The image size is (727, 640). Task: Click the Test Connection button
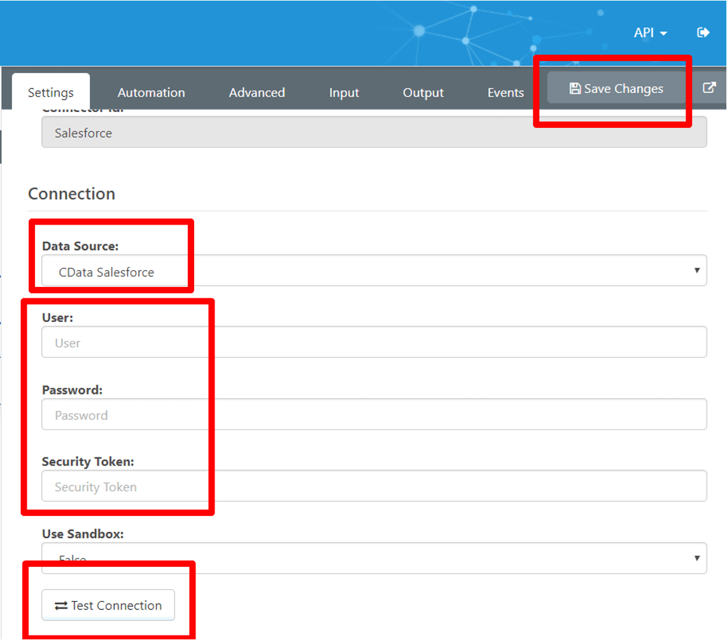(x=108, y=605)
